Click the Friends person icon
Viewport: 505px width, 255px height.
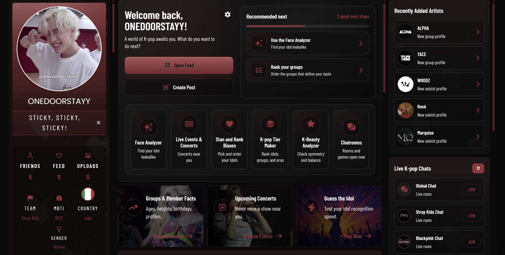pos(30,156)
